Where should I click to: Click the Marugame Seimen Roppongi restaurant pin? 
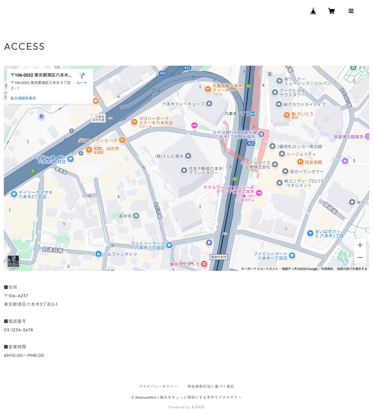click(x=208, y=89)
